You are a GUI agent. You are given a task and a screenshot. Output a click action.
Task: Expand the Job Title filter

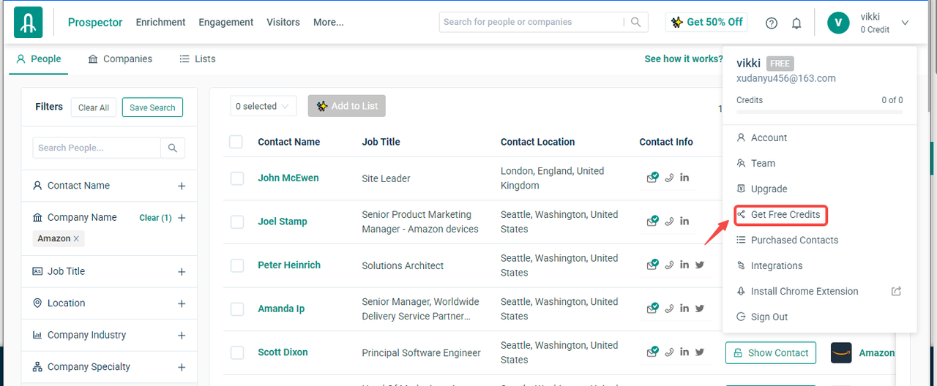[x=182, y=271]
